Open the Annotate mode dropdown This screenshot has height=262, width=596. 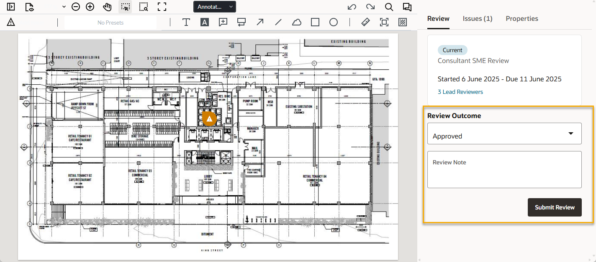(x=215, y=7)
